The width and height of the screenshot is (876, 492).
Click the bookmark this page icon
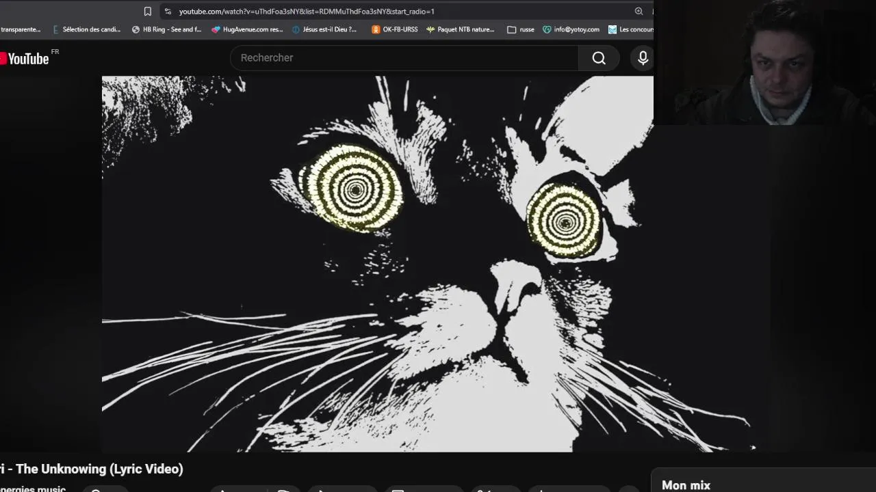pyautogui.click(x=147, y=11)
